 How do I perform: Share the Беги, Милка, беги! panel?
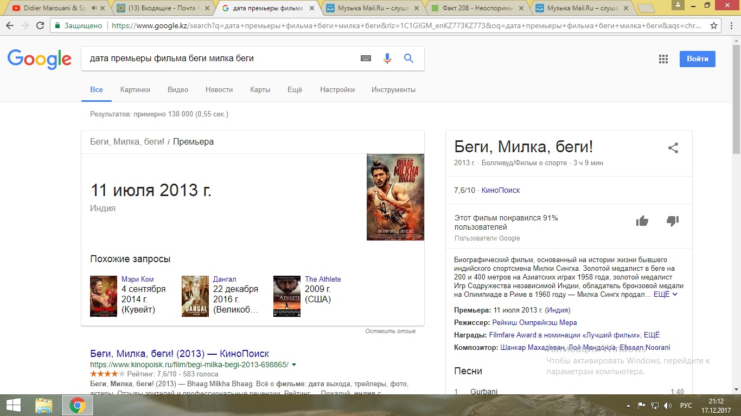point(673,148)
